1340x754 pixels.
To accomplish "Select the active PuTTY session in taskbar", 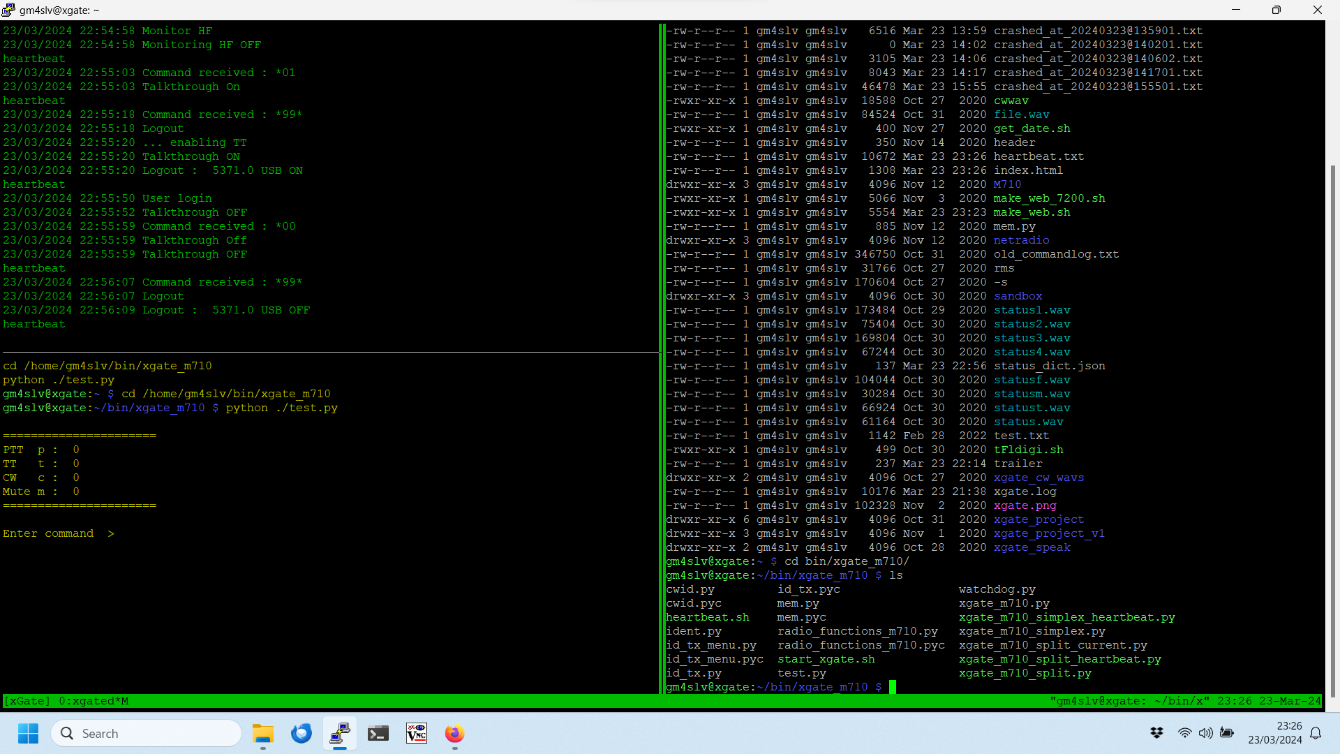I will [339, 733].
